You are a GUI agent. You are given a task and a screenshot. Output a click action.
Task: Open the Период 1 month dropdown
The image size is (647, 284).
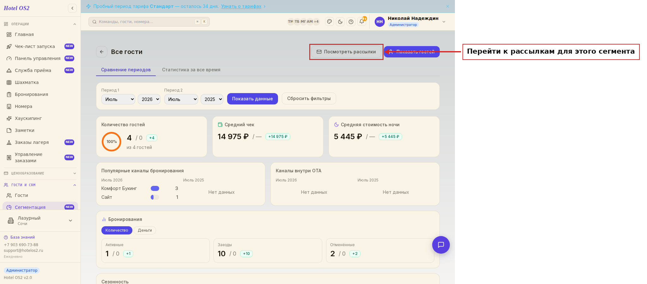point(118,99)
